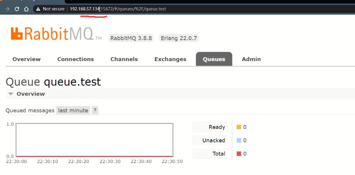
Task: Click the RabbitMQ logo
Action: pyautogui.click(x=56, y=34)
